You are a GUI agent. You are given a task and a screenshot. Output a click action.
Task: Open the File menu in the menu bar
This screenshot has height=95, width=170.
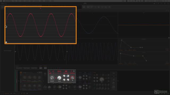[x=15, y=1]
